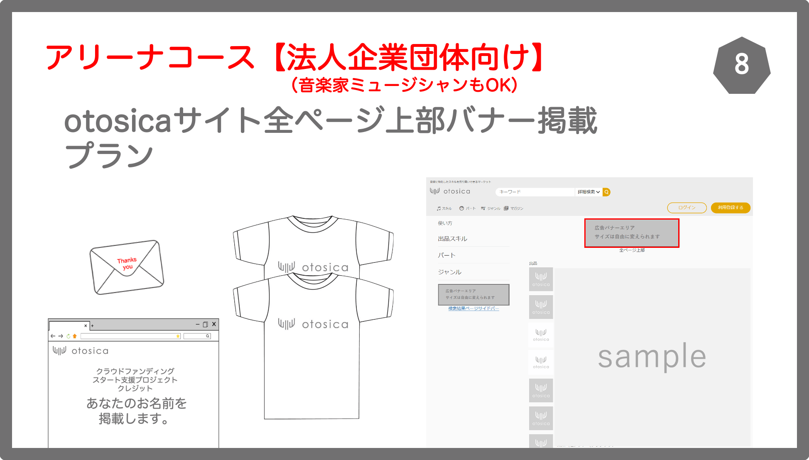
Task: Select パート in the left sidebar
Action: pos(447,255)
